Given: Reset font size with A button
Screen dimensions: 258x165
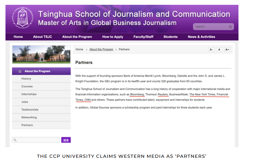Looking at the screenshot, I should (x=219, y=49).
